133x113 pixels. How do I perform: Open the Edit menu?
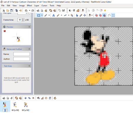[9, 6]
